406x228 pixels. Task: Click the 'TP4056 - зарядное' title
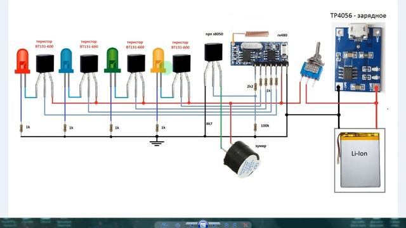pos(358,16)
